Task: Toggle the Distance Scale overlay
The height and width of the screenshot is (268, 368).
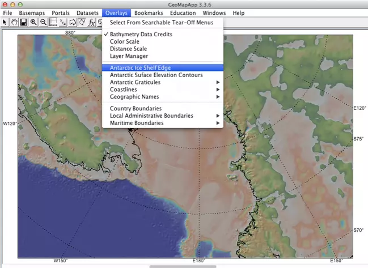Action: tap(129, 49)
